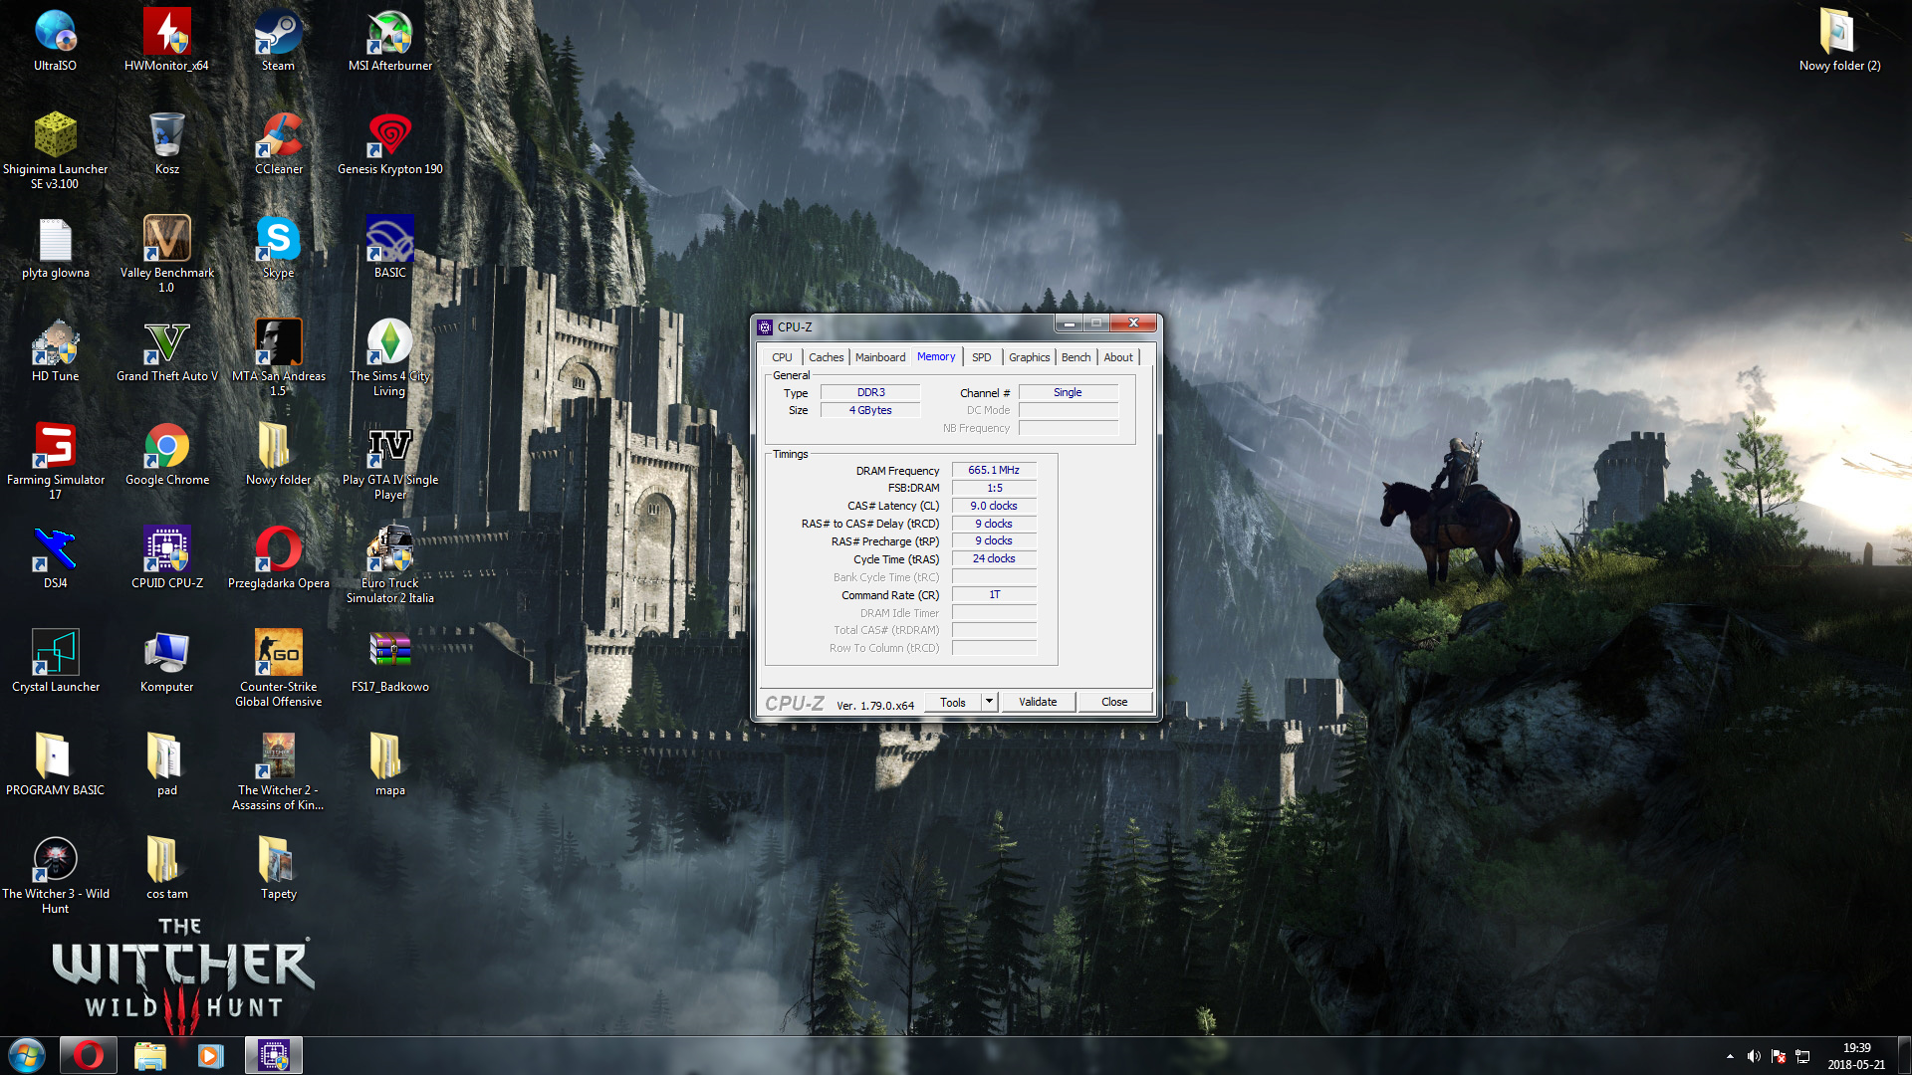
Task: Click the DRAM Frequency value 665.1 MHz
Action: pyautogui.click(x=994, y=470)
